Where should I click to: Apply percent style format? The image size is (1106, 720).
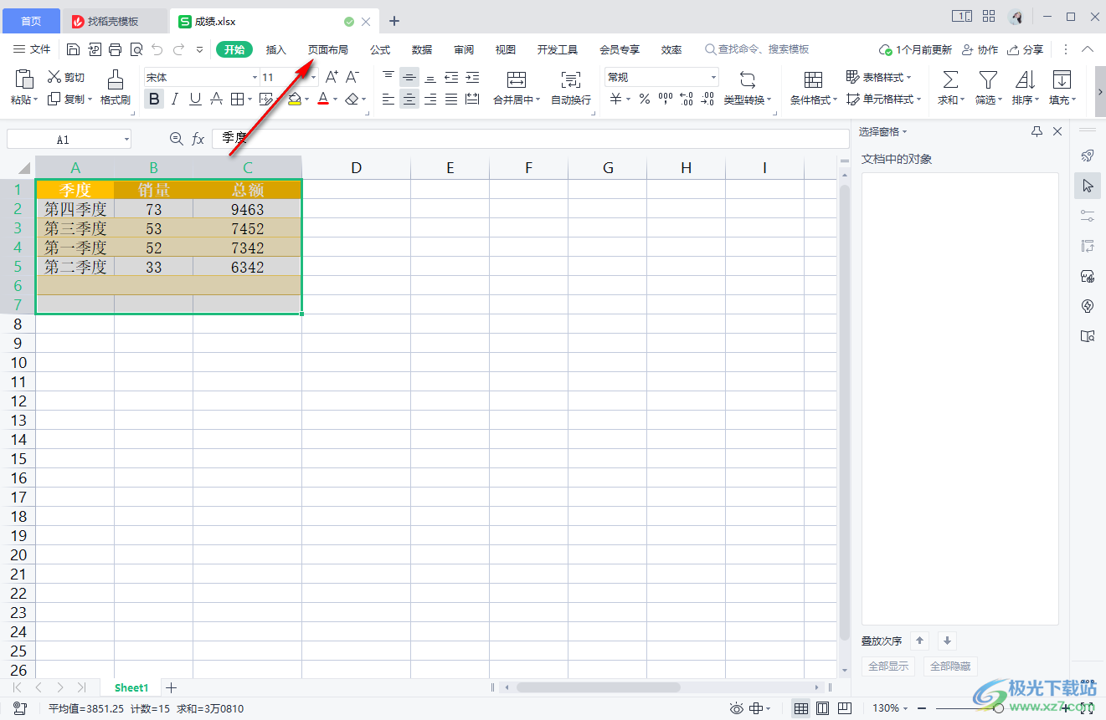[644, 100]
